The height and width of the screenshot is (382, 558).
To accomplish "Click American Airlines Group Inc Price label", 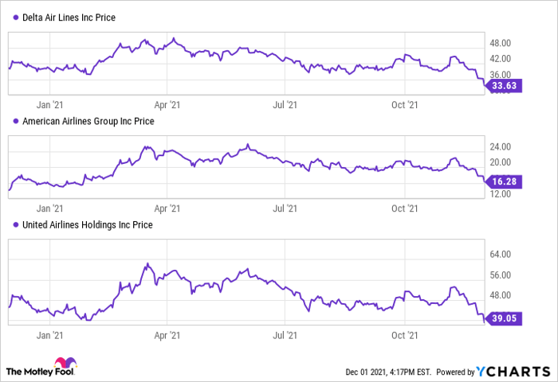I will 88,122.
